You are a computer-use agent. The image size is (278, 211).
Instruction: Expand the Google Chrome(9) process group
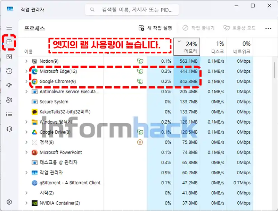(x=26, y=81)
